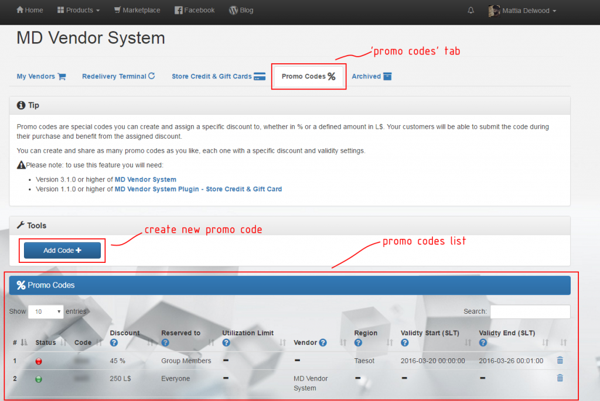Viewport: 600px width, 401px height.
Task: Click the Reserved to help icon
Action: [x=165, y=343]
